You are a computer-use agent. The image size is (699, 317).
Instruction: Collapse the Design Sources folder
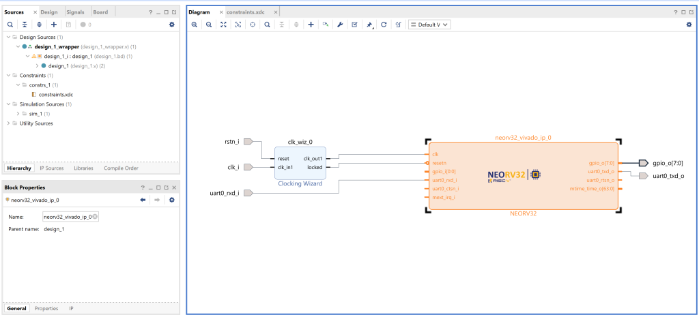[8, 37]
